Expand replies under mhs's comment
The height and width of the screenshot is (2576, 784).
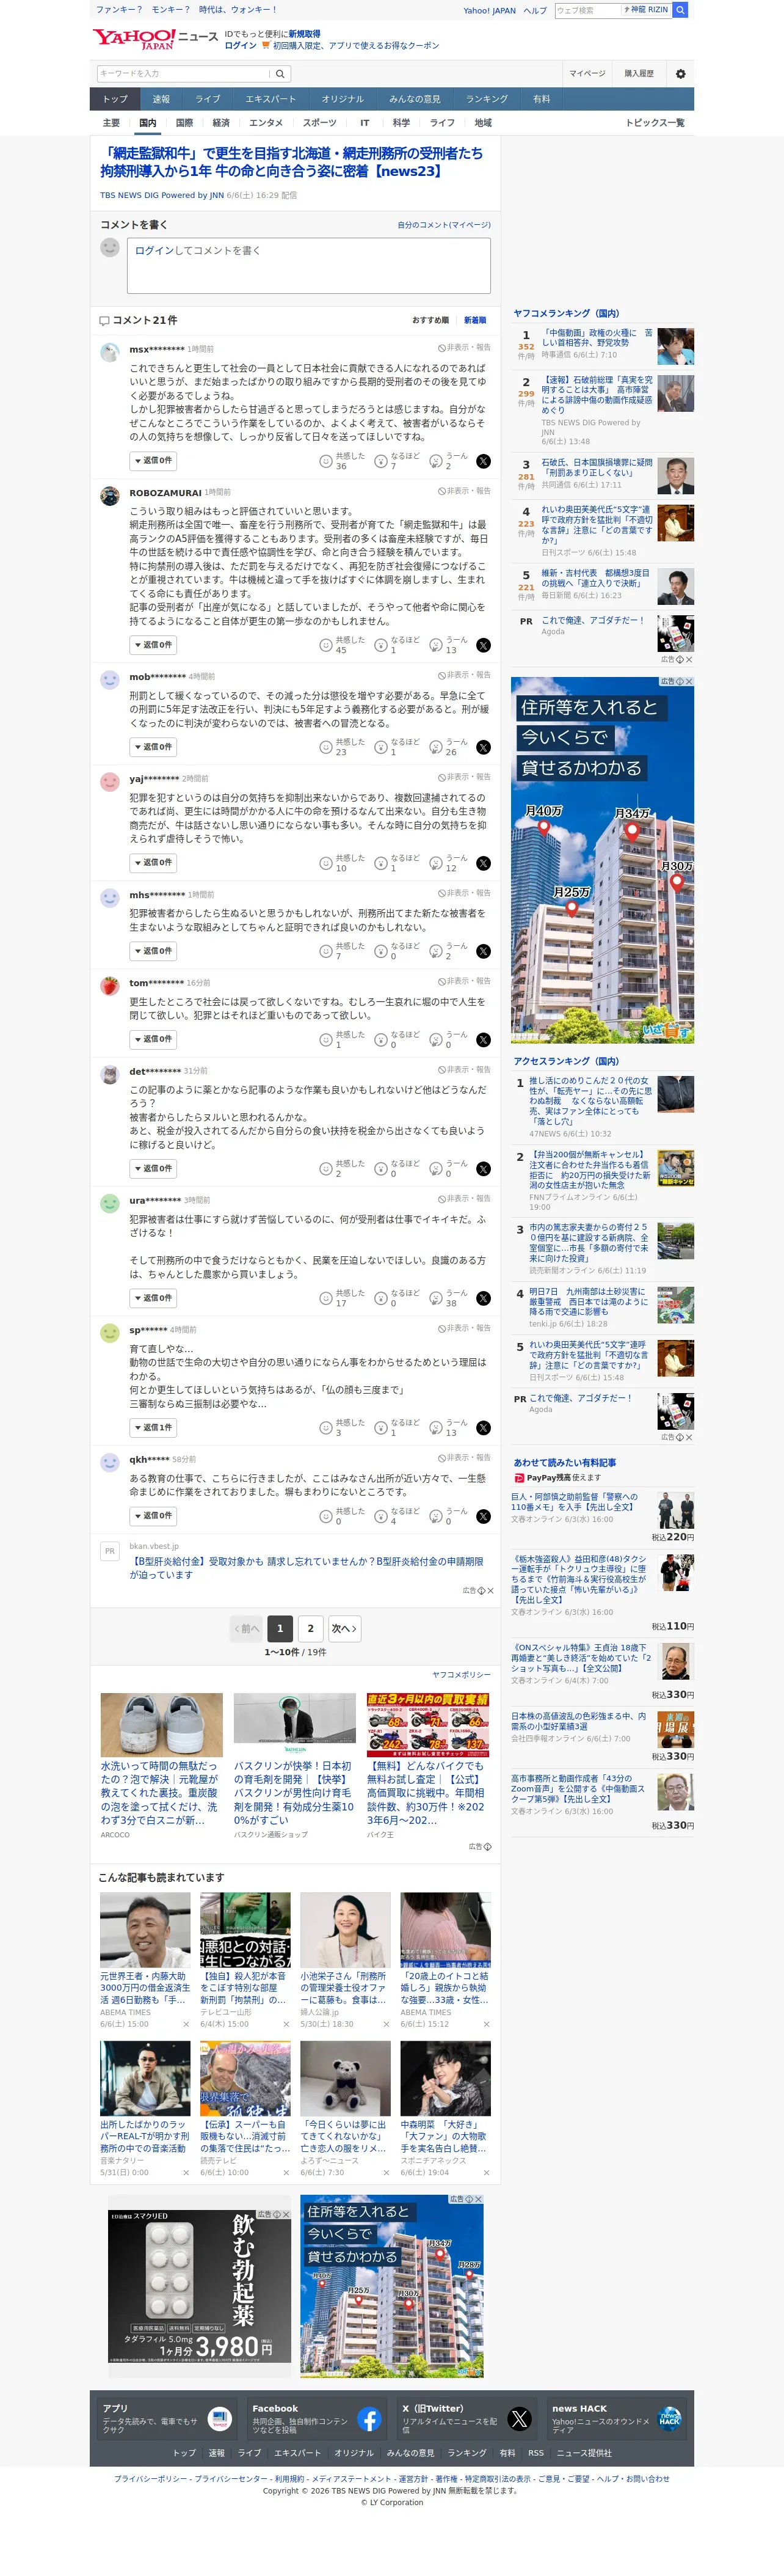(153, 951)
